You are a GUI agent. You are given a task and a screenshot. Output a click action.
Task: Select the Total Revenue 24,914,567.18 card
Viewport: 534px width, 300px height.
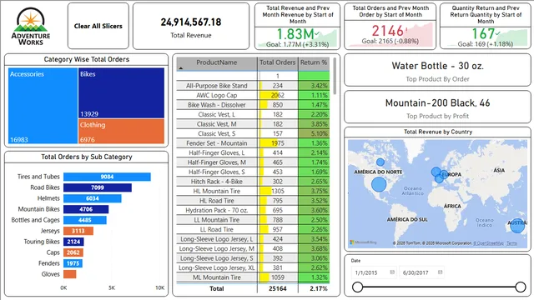point(191,26)
